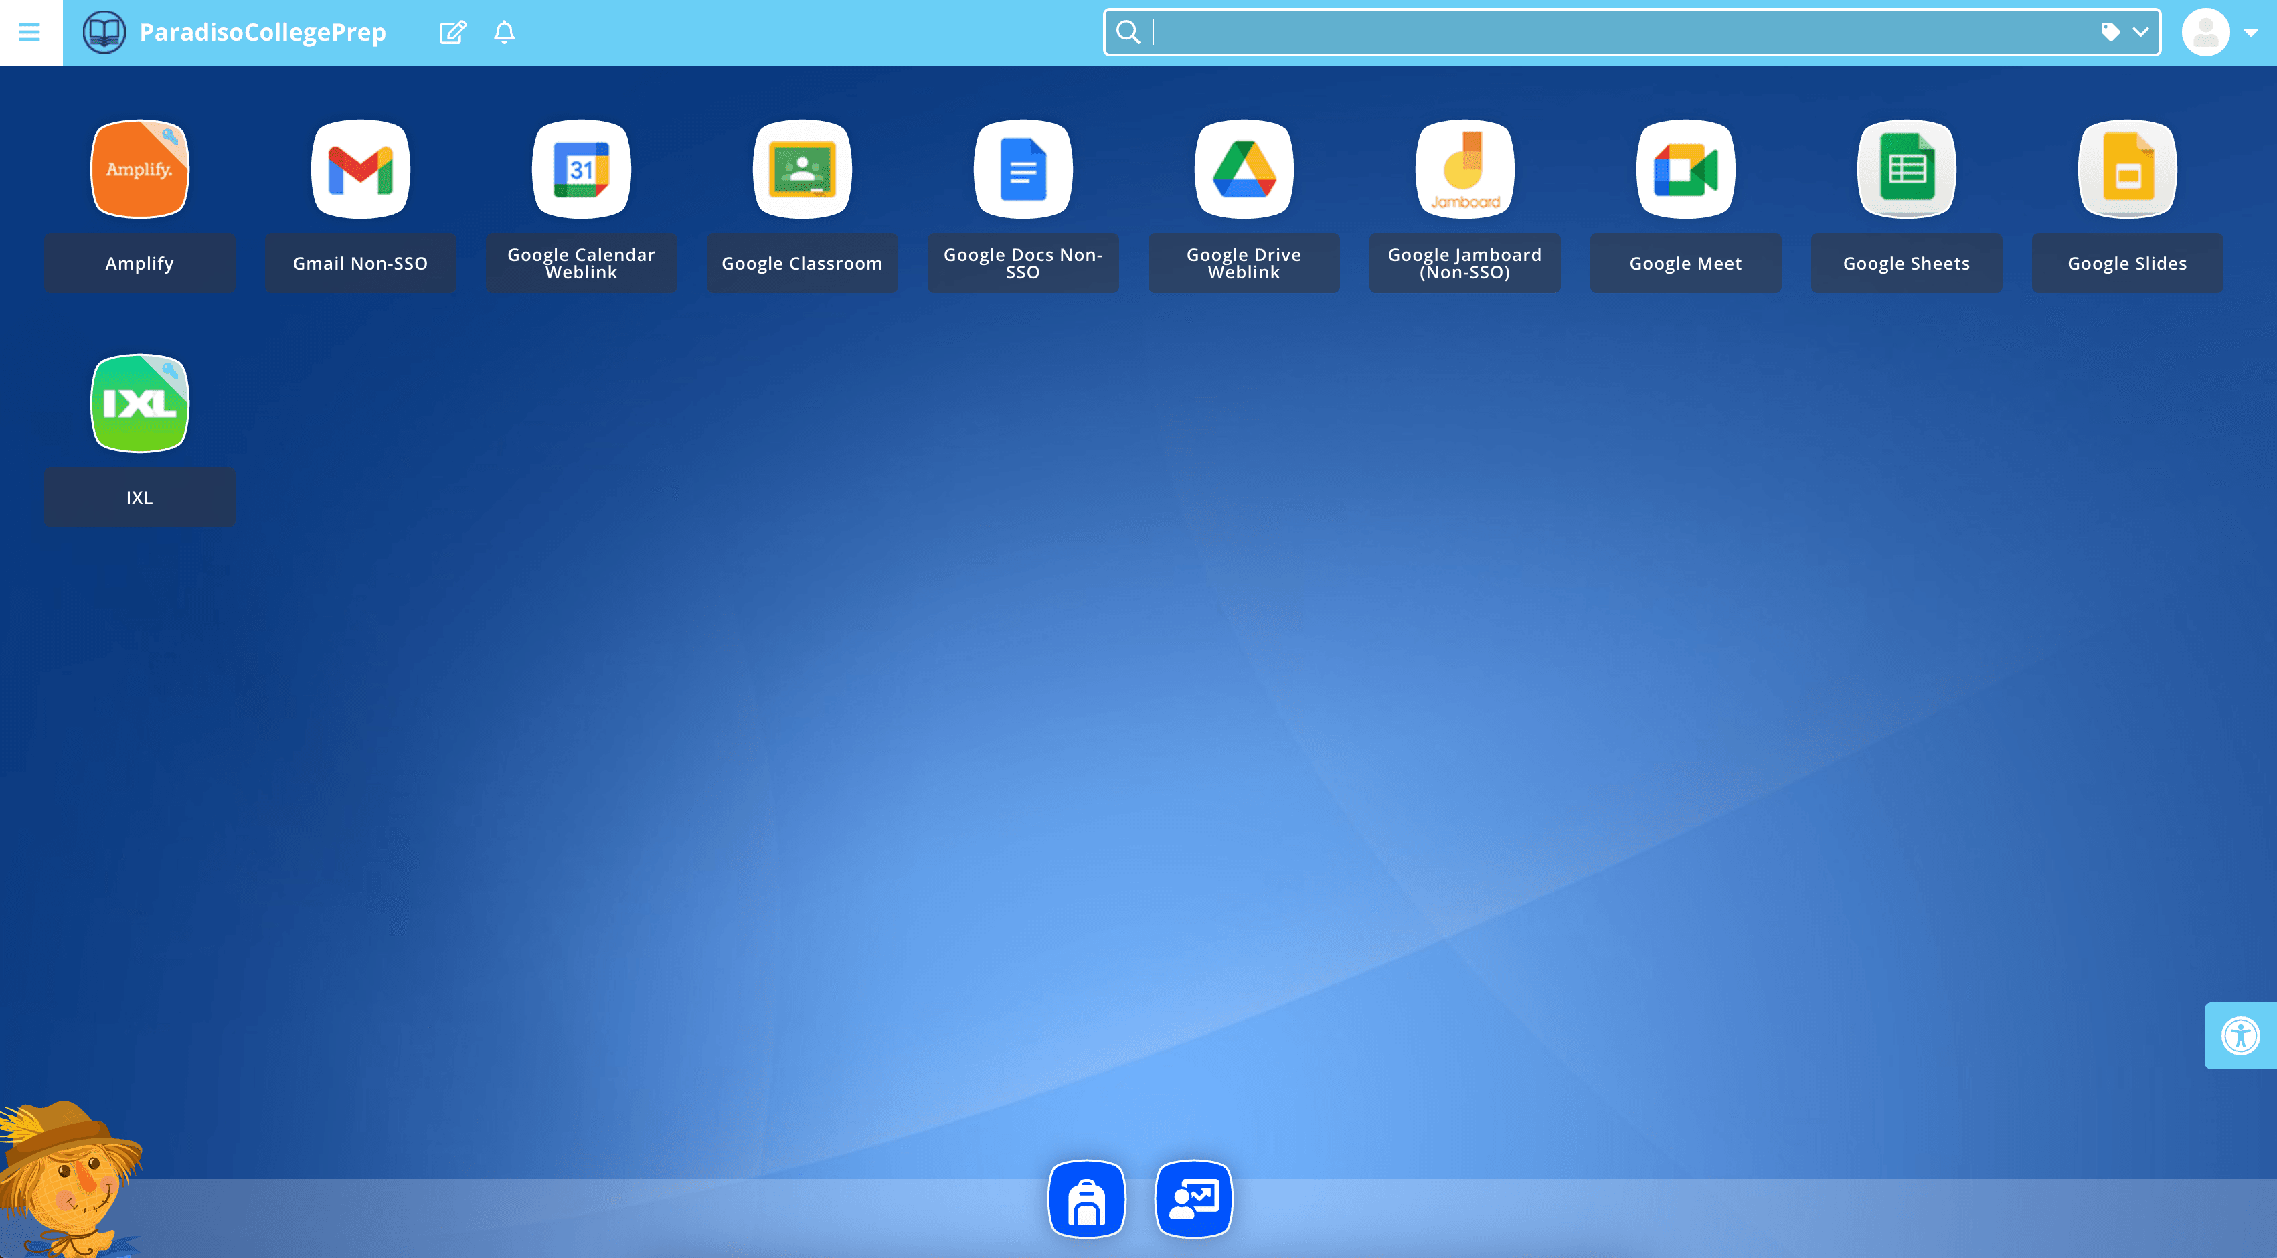The height and width of the screenshot is (1258, 2277).
Task: Click the user avatar profile picture
Action: point(2205,33)
